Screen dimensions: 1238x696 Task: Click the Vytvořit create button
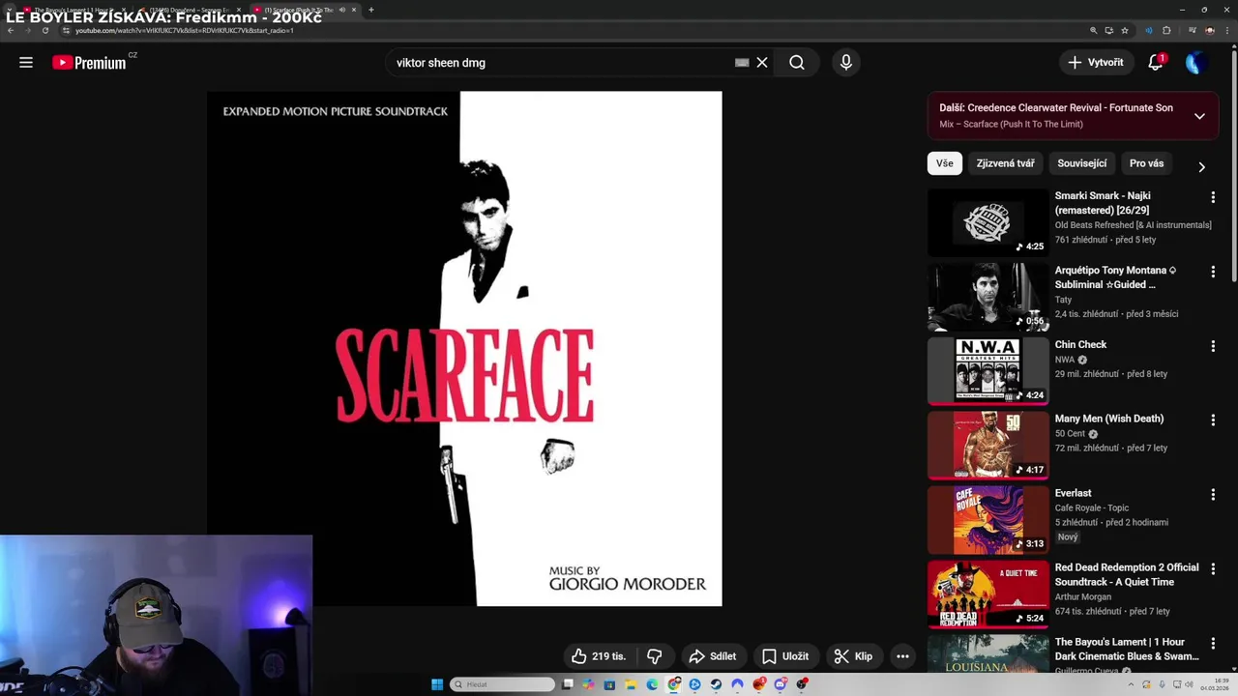coord(1096,62)
